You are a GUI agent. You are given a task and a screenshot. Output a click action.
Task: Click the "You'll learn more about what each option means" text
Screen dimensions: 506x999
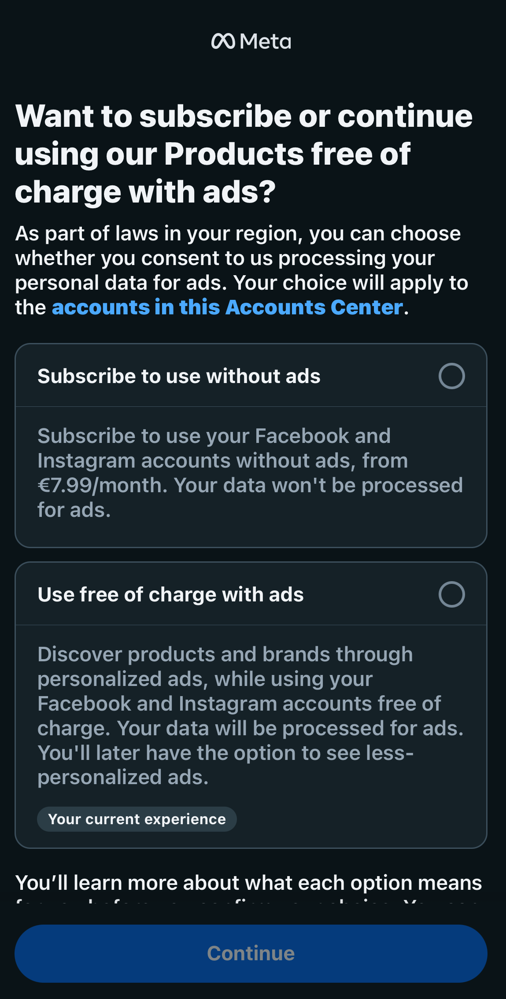coord(248,883)
